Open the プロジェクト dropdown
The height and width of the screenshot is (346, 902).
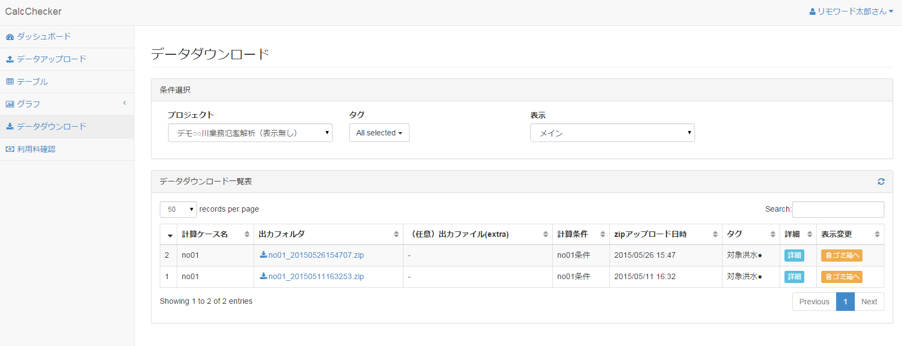click(250, 133)
